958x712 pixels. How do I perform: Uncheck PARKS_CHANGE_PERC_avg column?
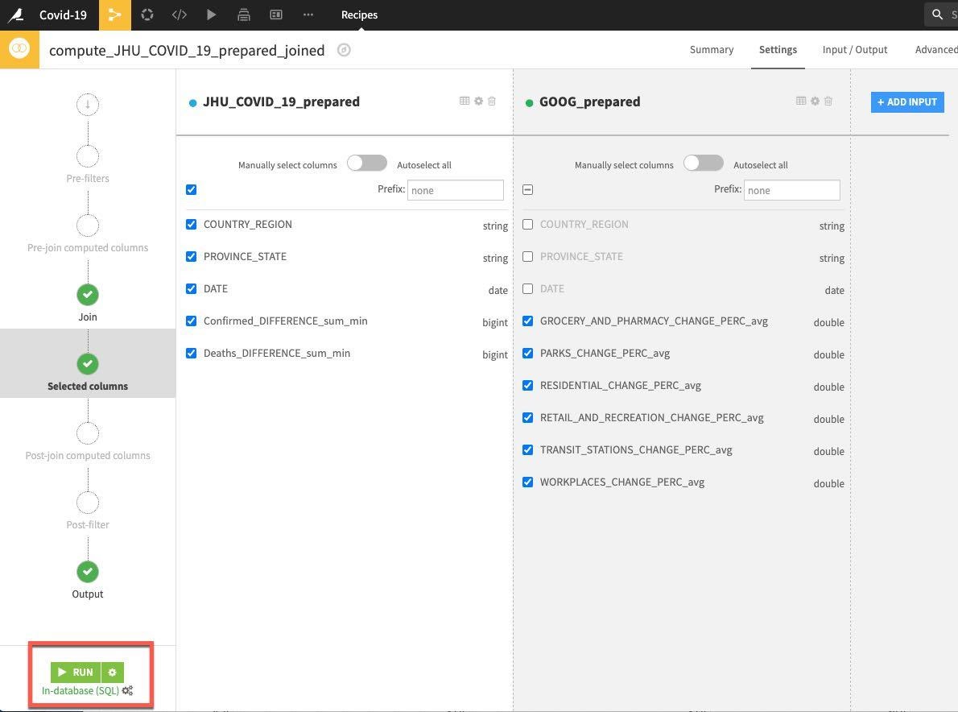click(x=528, y=354)
